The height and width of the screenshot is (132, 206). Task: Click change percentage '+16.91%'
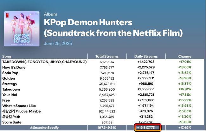pos(185,89)
